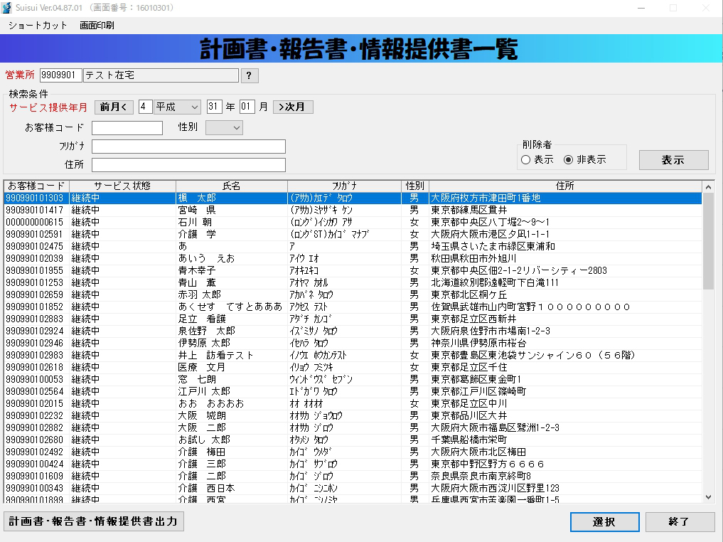Select the row for 介護 梅田
The height and width of the screenshot is (542, 723).
[x=353, y=452]
